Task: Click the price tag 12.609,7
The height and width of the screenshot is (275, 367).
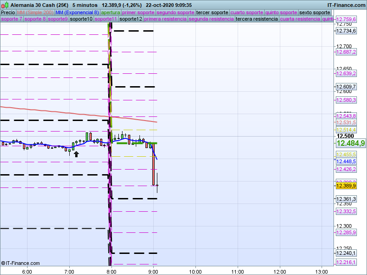Action: click(346, 87)
